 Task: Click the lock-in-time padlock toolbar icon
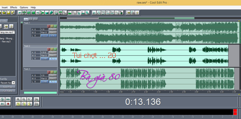61,13
